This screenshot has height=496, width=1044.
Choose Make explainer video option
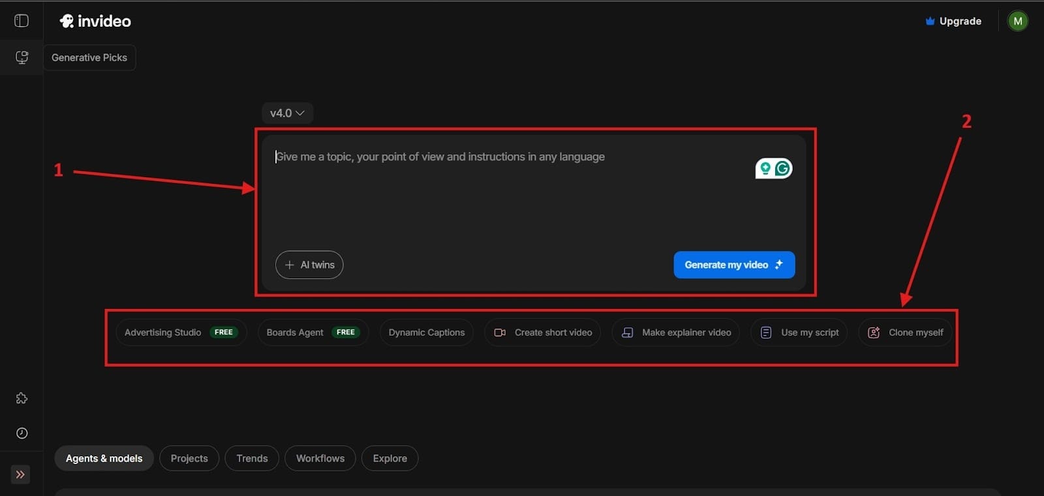click(675, 332)
